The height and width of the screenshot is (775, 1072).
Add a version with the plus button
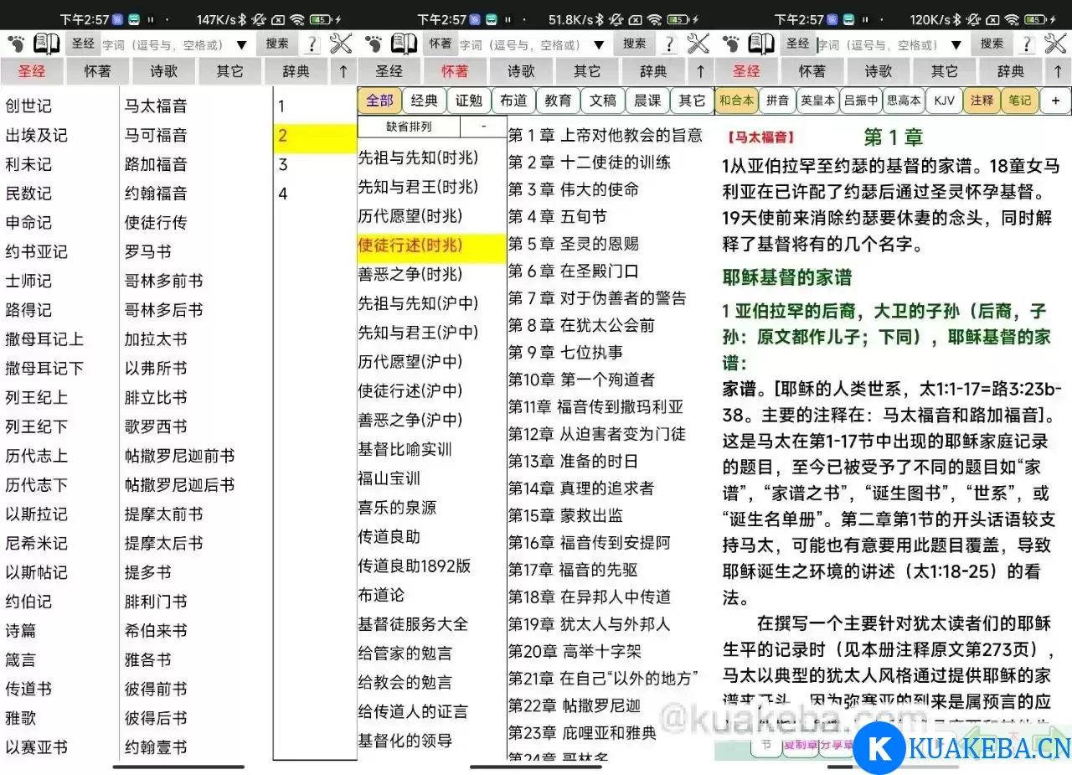(1055, 101)
